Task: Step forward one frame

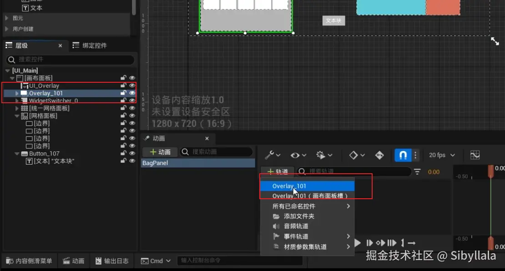Action: pos(369,243)
